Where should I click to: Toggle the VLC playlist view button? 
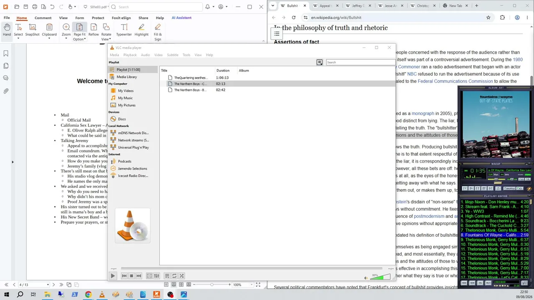(320, 62)
